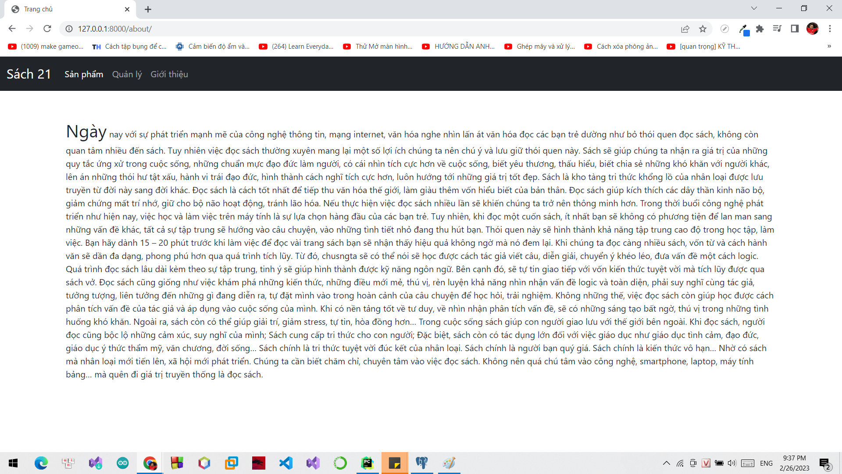Open the Quản lý nav item

(127, 74)
